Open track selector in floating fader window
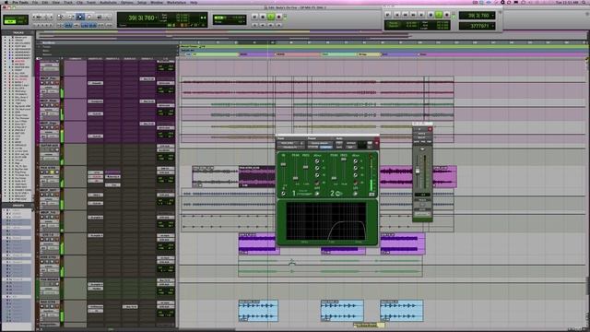 tap(422, 134)
